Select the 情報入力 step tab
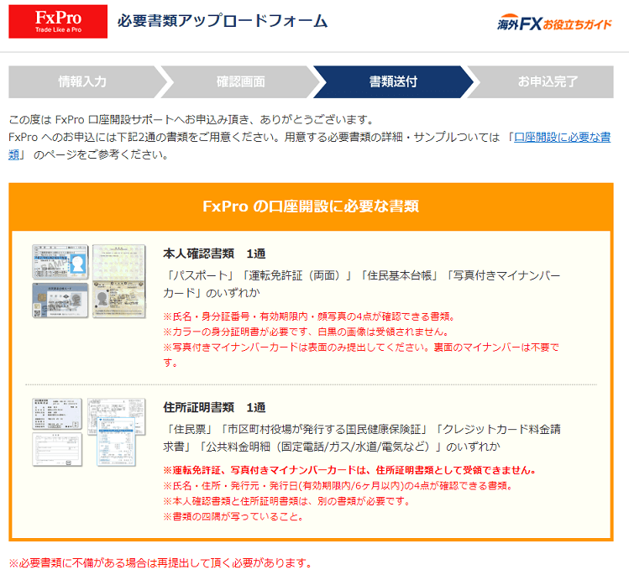This screenshot has width=629, height=575. (82, 81)
